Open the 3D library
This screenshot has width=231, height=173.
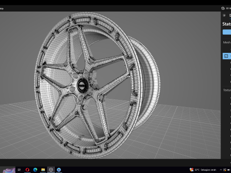click(x=226, y=8)
